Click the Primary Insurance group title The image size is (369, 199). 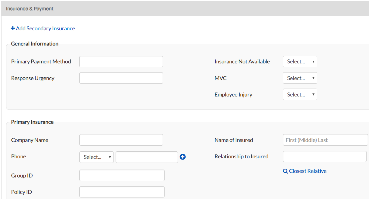[32, 122]
